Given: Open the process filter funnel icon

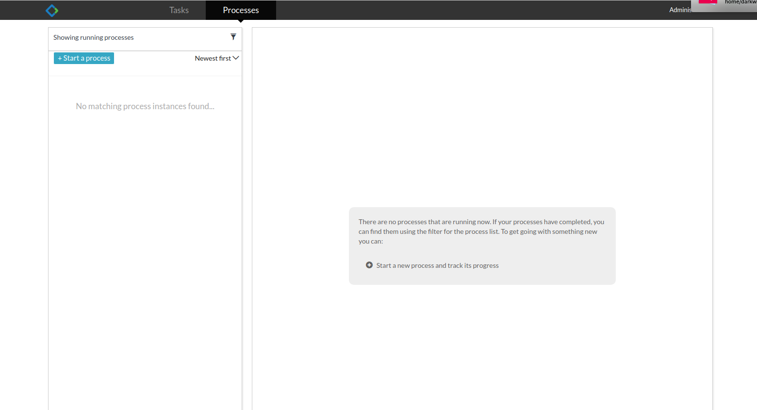Looking at the screenshot, I should point(233,37).
